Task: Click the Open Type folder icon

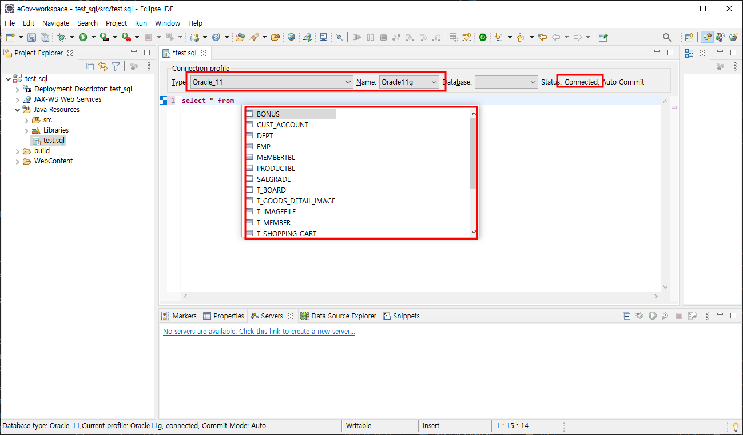Action: [240, 37]
